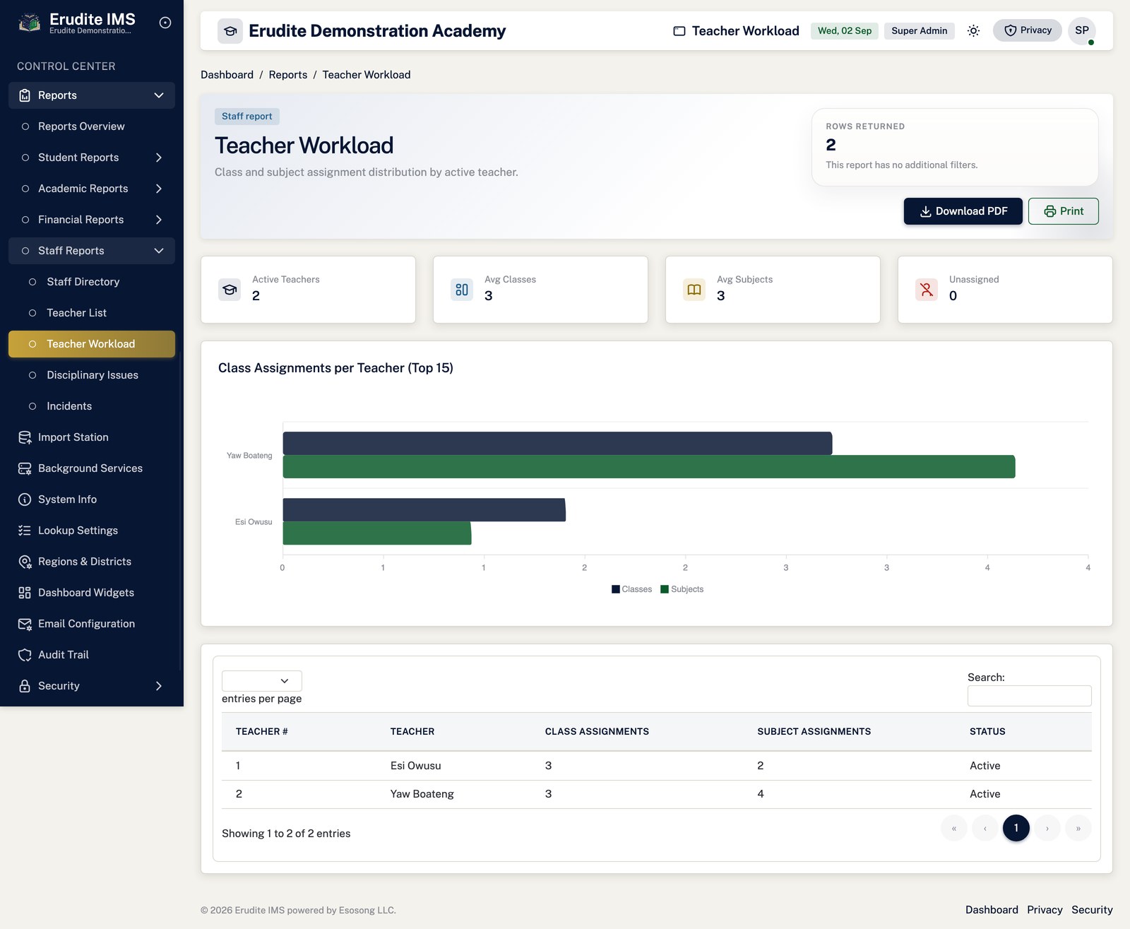Click the table Search input field

[x=1029, y=696]
